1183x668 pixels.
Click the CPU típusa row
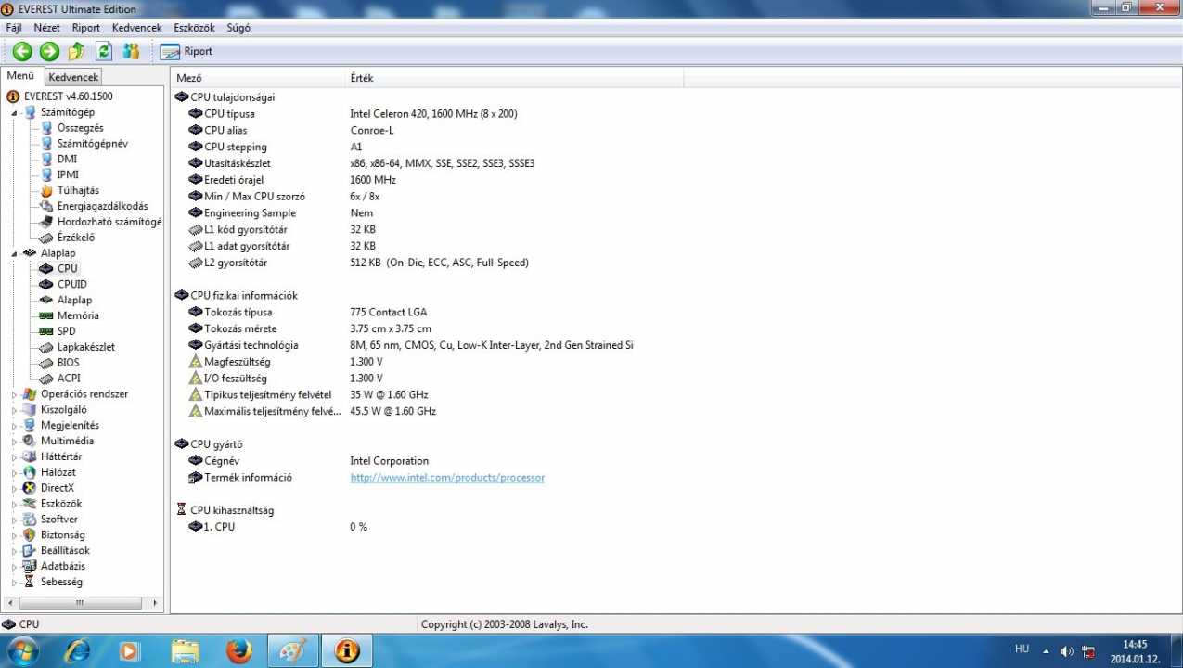[353, 113]
